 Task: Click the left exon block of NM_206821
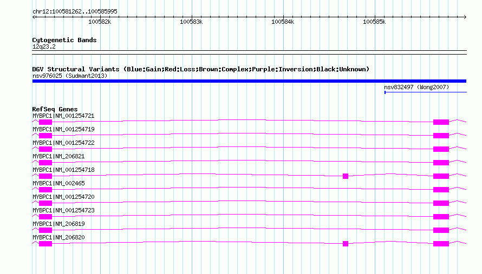45,163
